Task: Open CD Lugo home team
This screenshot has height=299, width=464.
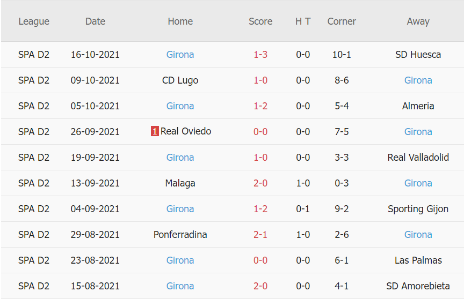Action: (x=180, y=80)
